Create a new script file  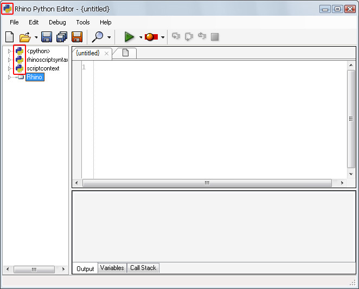(9, 37)
